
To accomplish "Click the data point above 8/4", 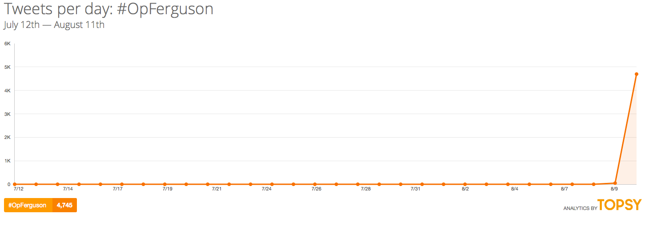I will (508, 184).
